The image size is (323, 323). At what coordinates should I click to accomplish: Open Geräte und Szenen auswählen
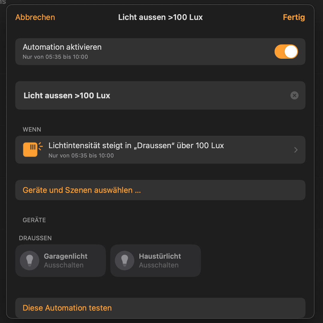point(82,190)
